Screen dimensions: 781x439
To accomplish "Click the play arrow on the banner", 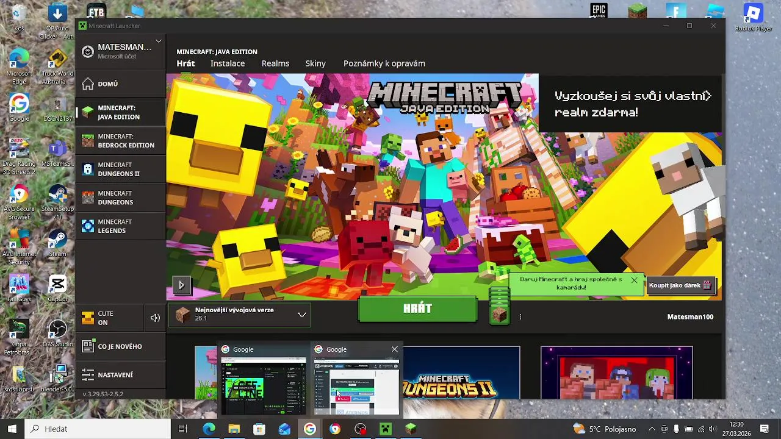I will click(x=181, y=285).
